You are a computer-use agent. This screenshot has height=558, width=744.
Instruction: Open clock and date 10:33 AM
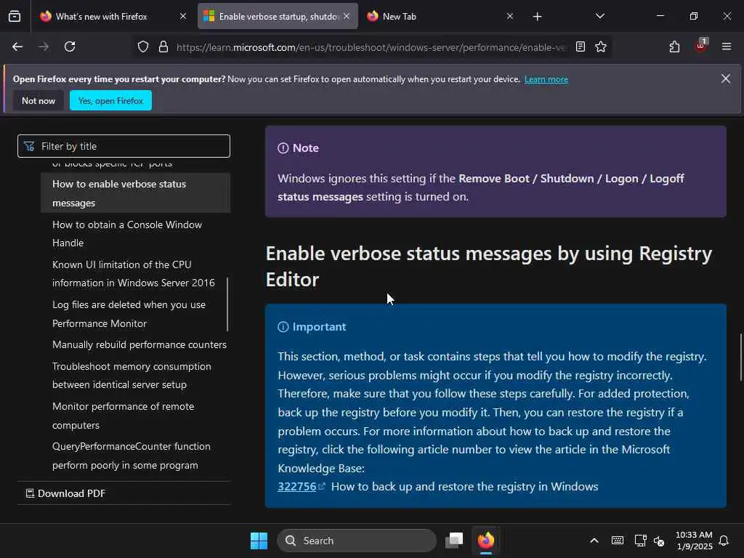click(x=694, y=541)
